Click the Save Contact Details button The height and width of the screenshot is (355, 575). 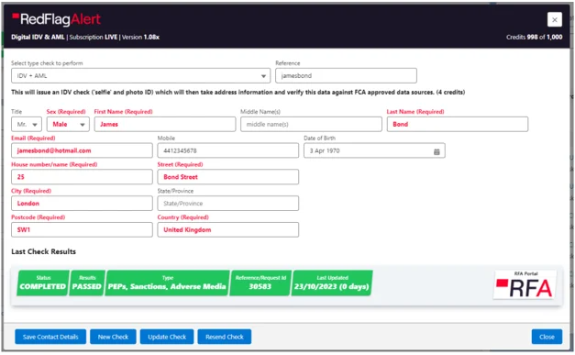tap(50, 337)
